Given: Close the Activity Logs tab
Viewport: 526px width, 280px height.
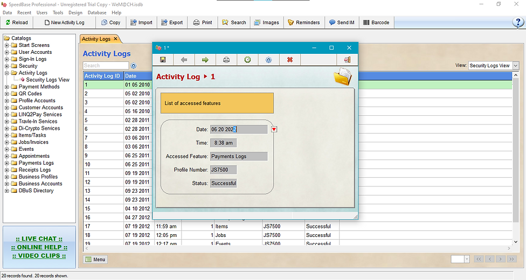Looking at the screenshot, I should tap(115, 39).
